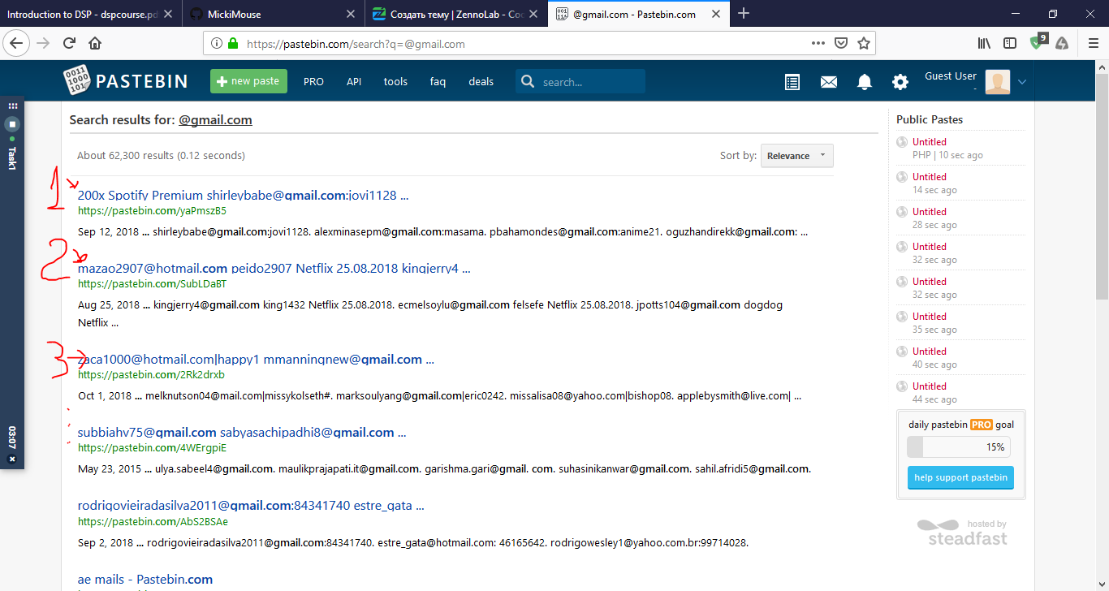Close the MickiMouse tab

coord(350,14)
